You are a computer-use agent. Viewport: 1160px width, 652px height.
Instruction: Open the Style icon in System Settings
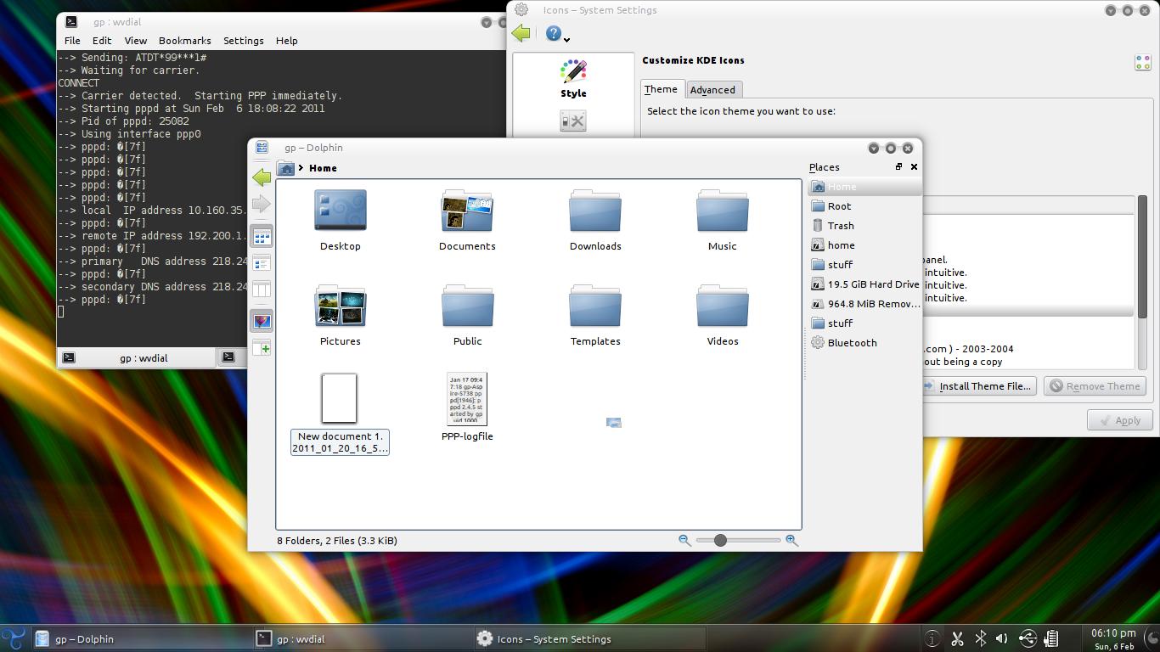[x=573, y=79]
